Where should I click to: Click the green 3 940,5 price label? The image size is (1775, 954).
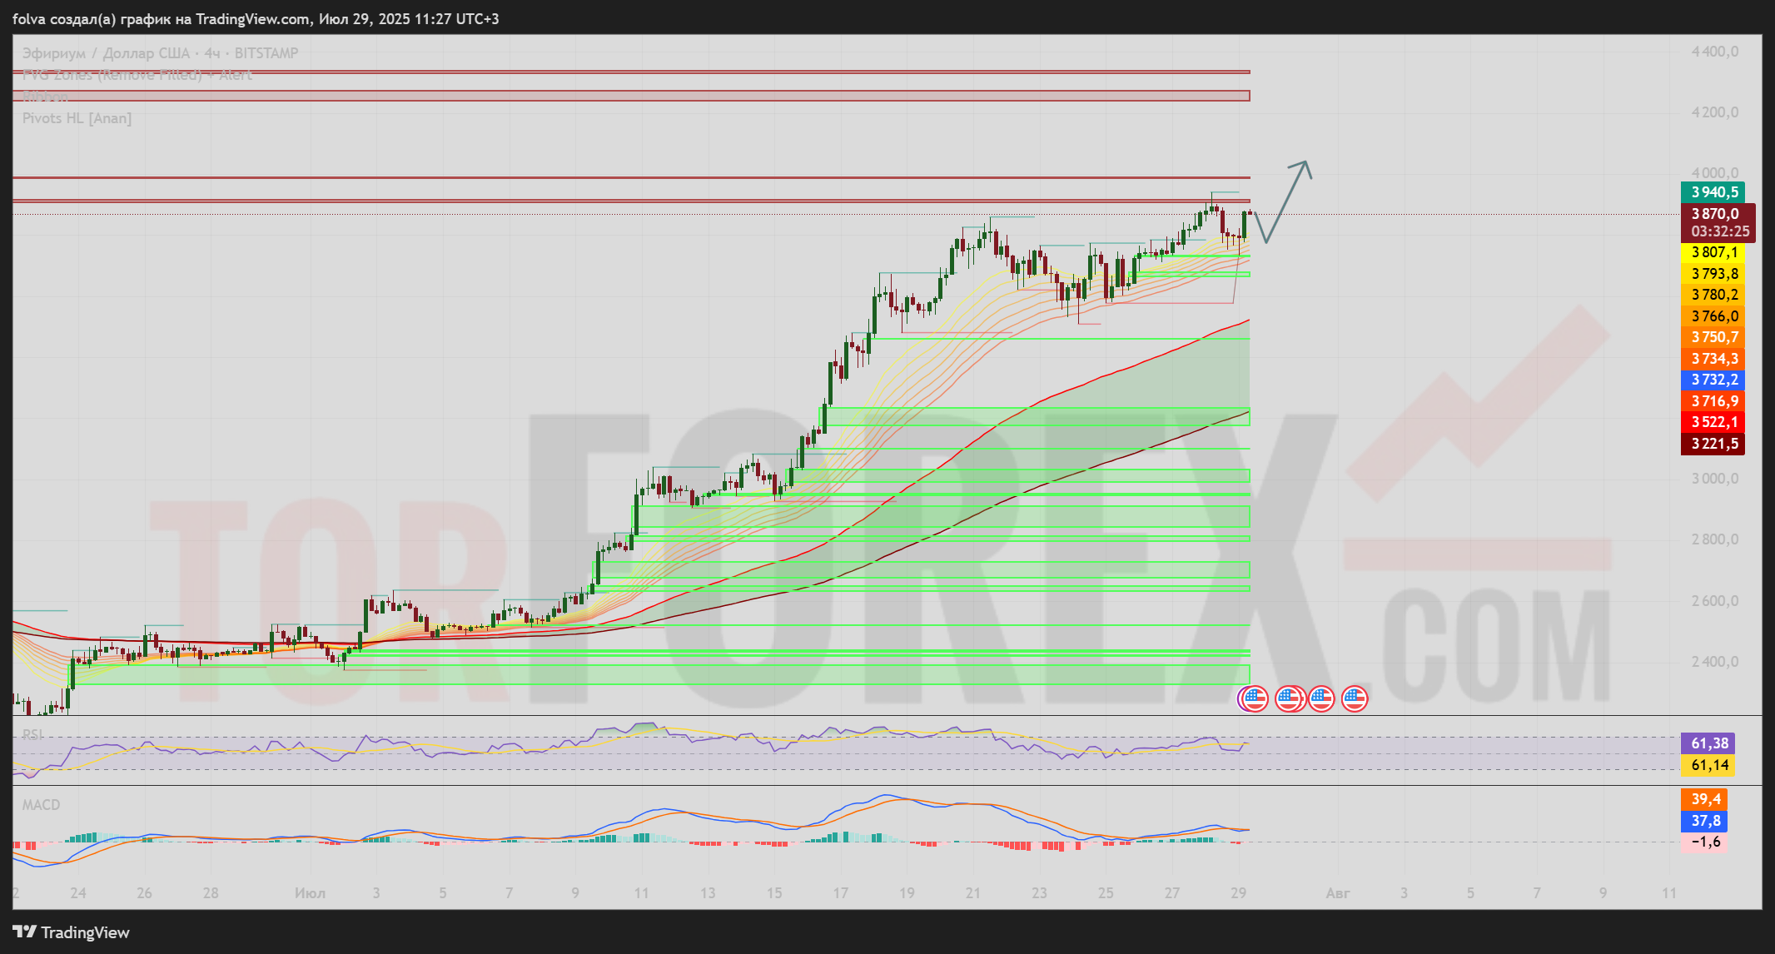click(x=1713, y=192)
